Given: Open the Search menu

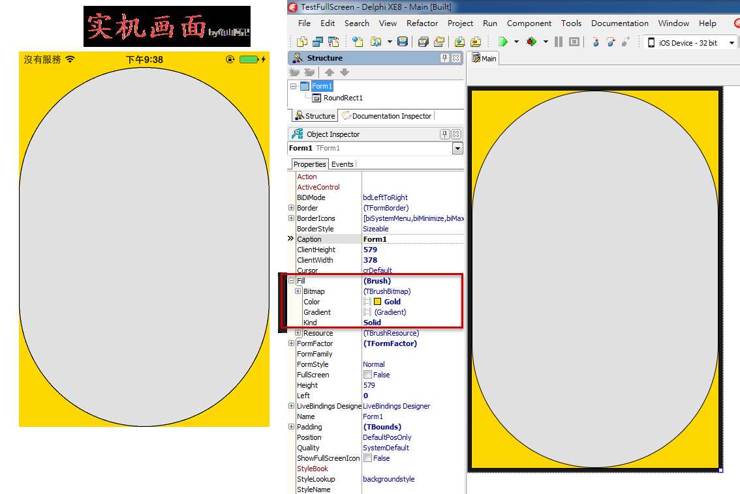Looking at the screenshot, I should [357, 23].
